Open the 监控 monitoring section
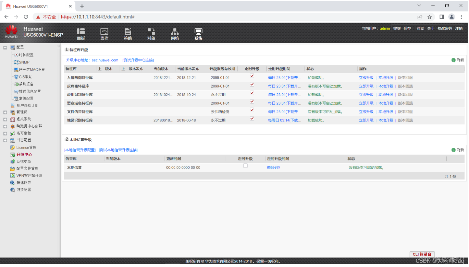This screenshot has height=267, width=469. coord(104,34)
